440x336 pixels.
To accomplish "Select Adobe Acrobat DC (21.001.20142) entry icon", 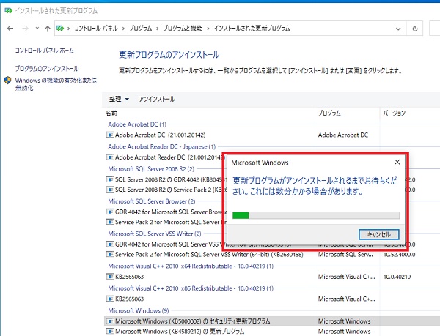I will [110, 135].
